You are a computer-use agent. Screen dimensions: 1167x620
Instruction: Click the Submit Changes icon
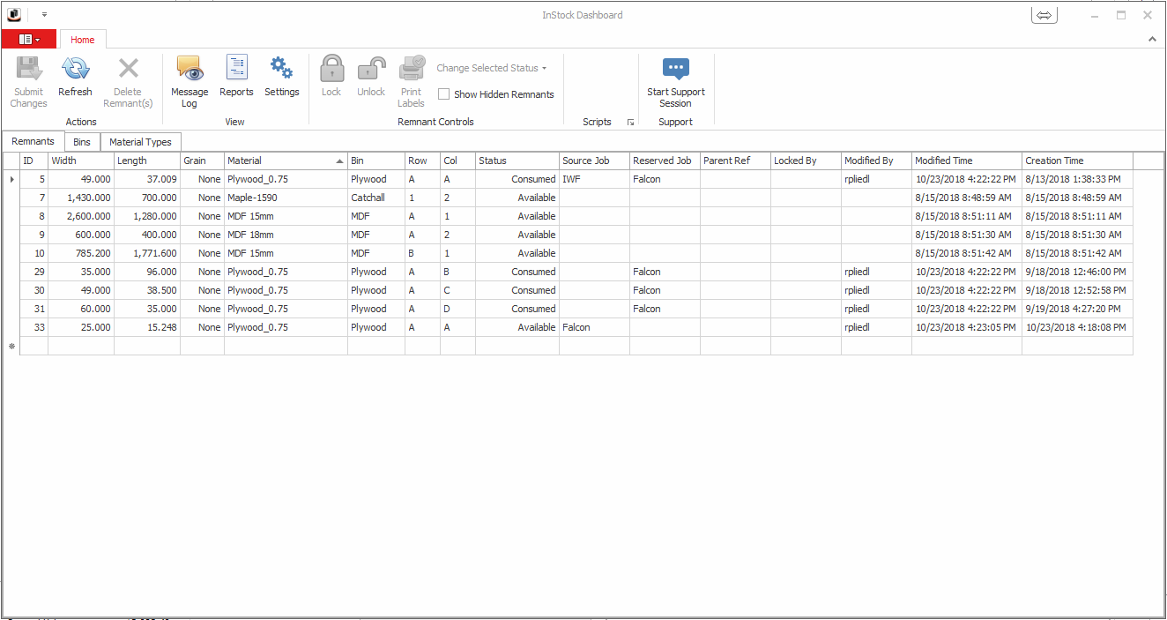28,70
